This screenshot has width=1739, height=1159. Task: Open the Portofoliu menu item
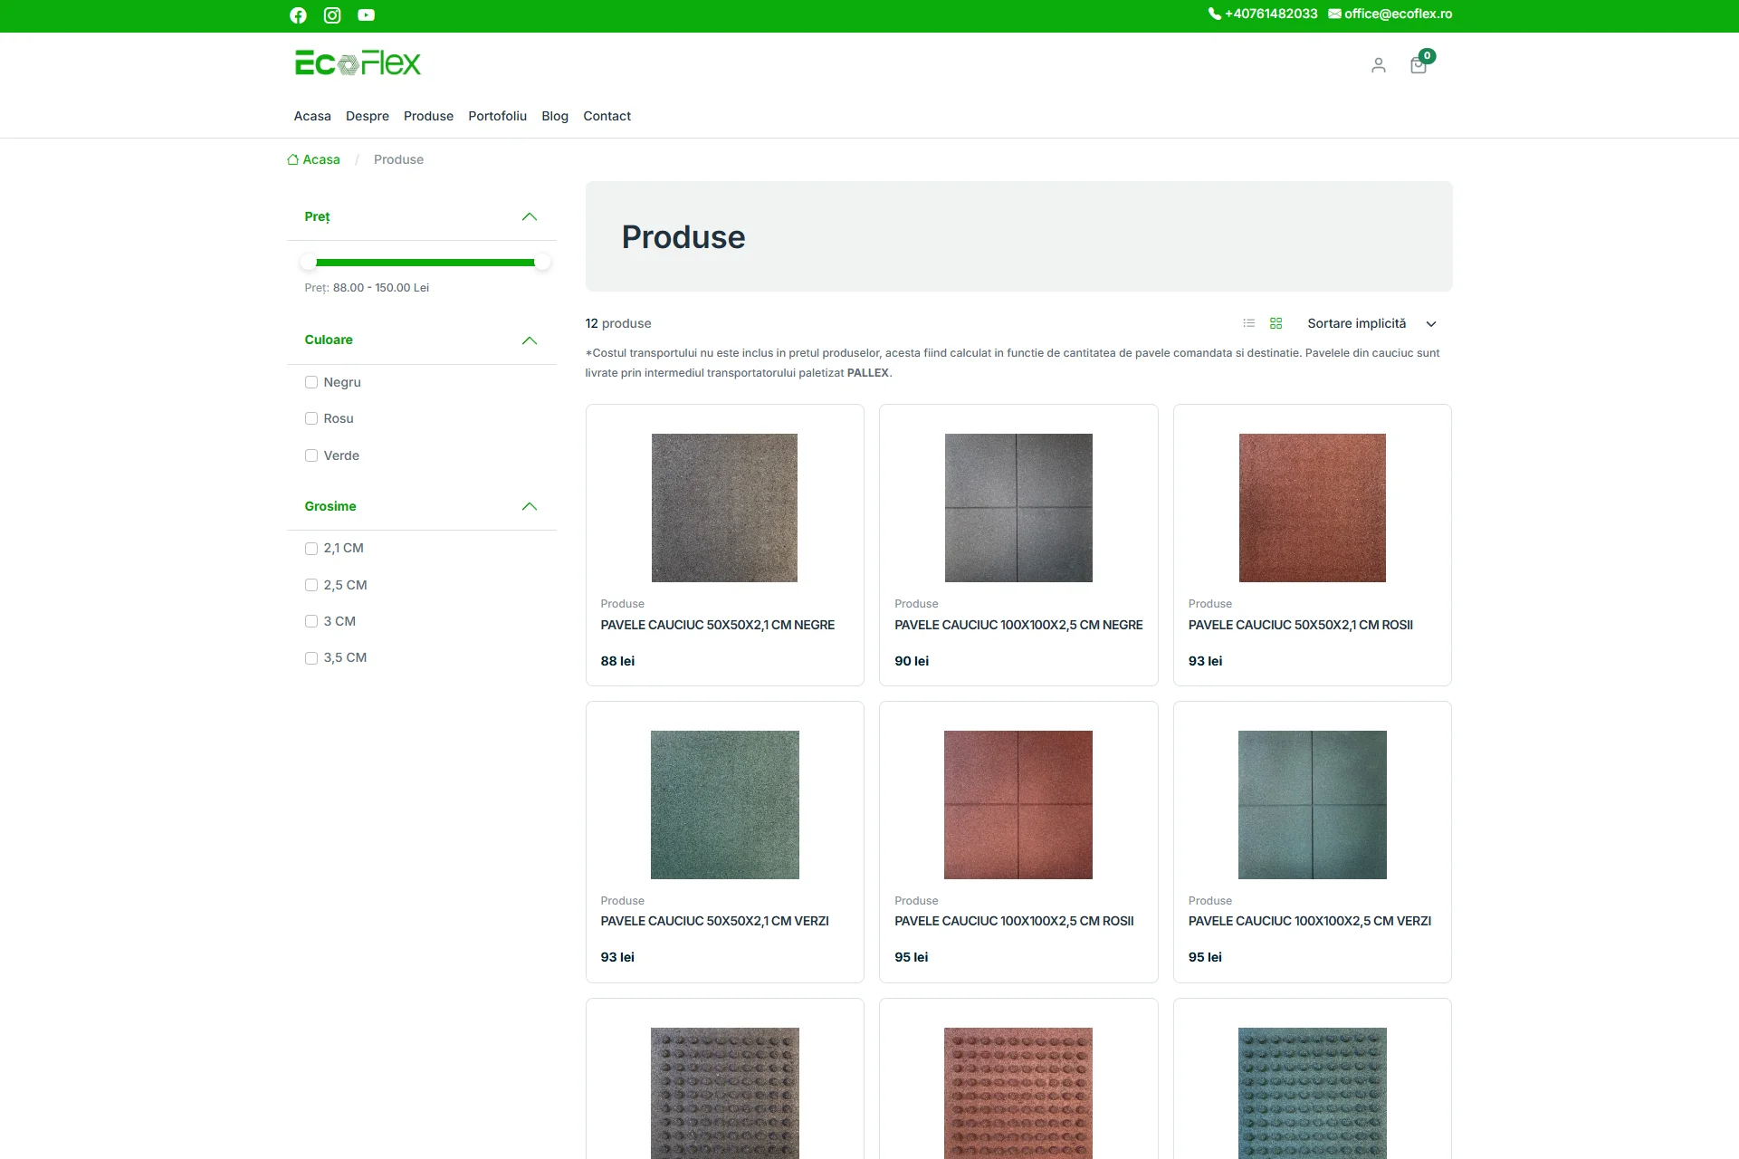tap(497, 116)
